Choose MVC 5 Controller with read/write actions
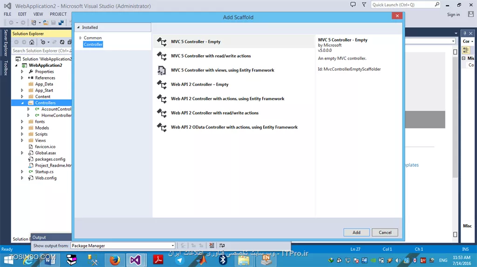Viewport: 477px width, 267px height. (234, 56)
